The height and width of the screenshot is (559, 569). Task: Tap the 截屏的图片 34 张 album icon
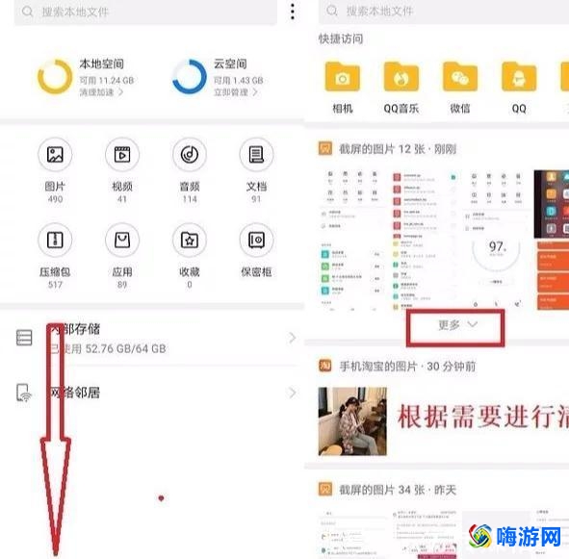[x=325, y=490]
